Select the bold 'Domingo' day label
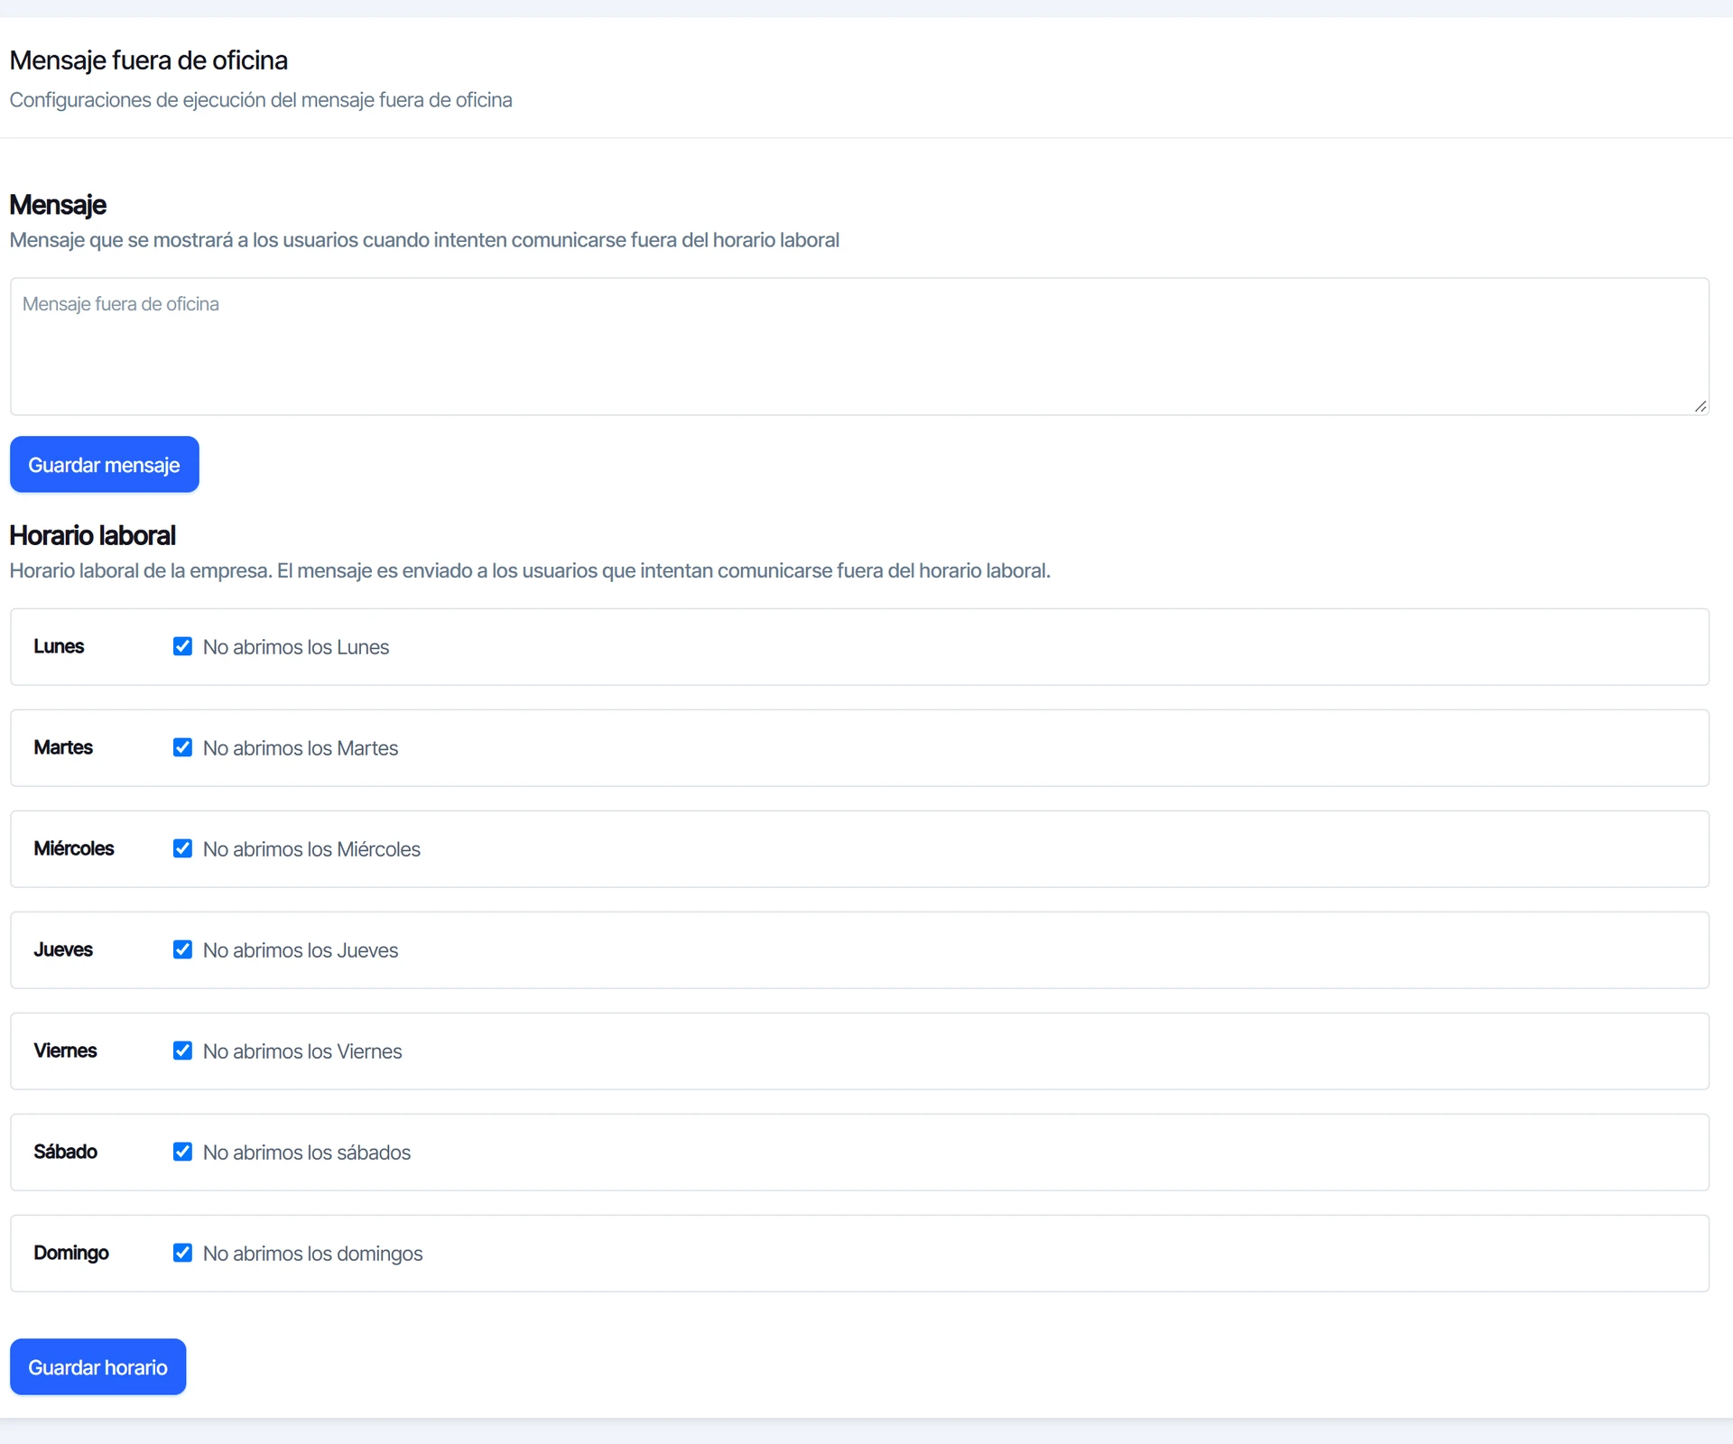 point(71,1253)
